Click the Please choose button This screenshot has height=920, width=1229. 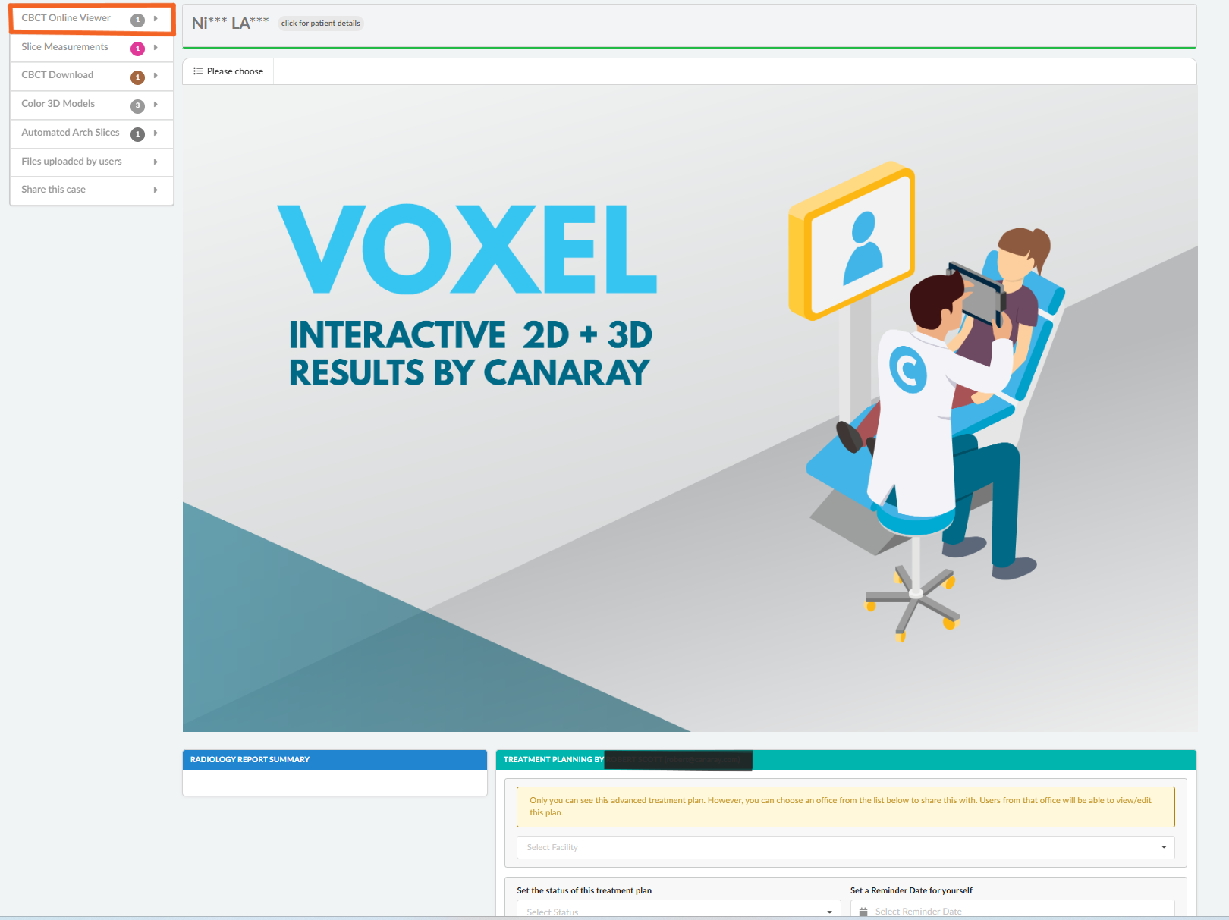[228, 71]
